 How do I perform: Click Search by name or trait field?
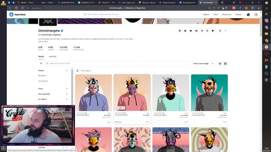click(117, 64)
